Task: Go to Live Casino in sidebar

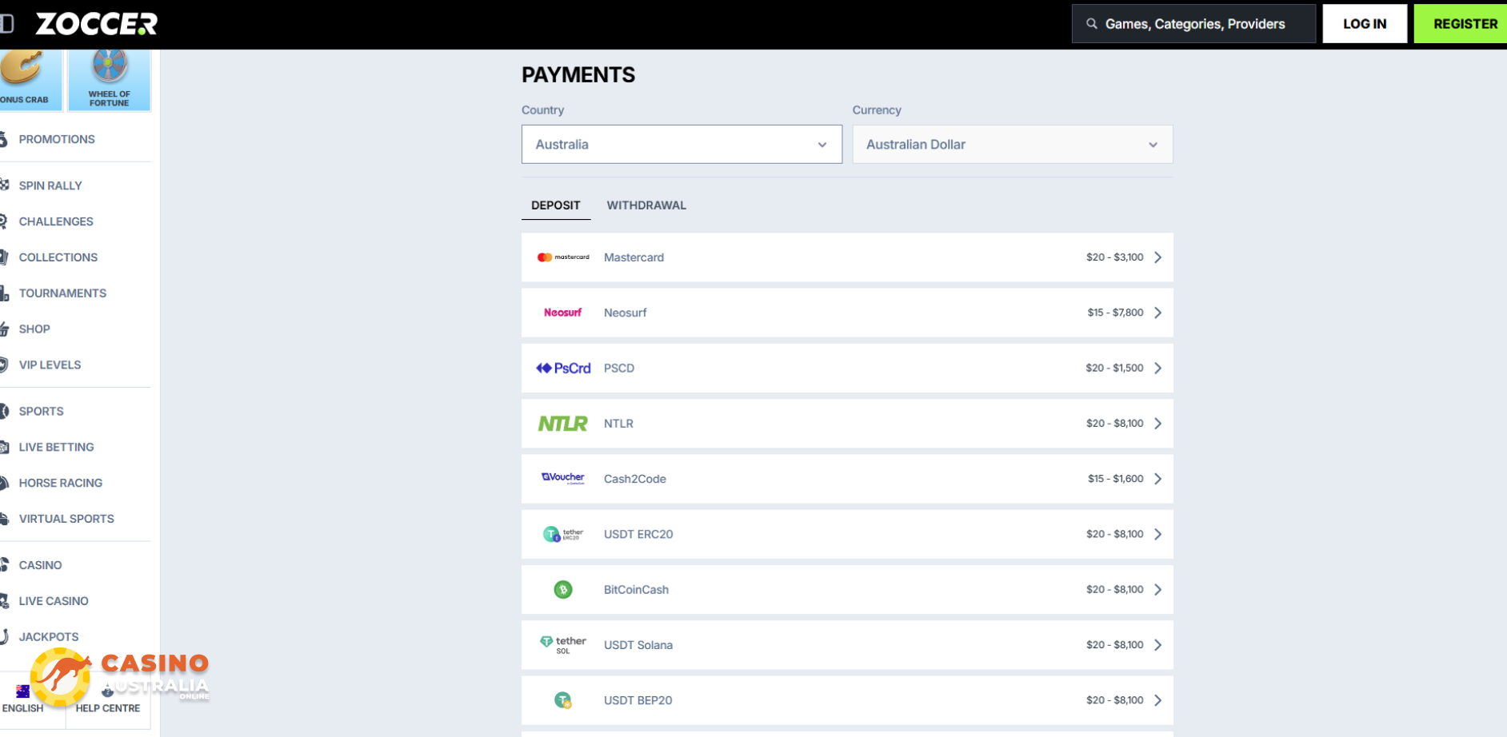Action: click(x=54, y=601)
